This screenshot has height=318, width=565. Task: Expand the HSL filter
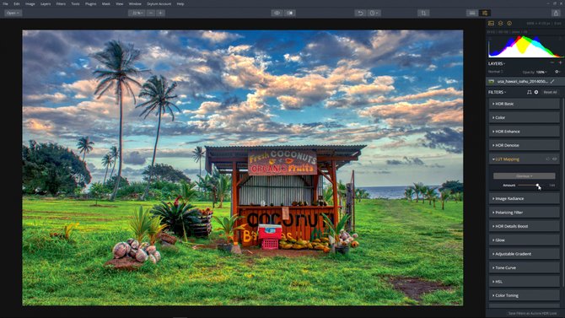(x=525, y=282)
